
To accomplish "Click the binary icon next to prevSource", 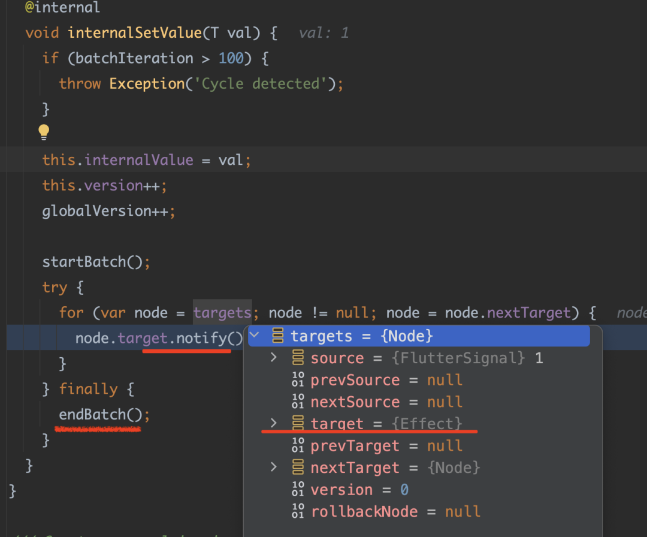I will point(298,381).
